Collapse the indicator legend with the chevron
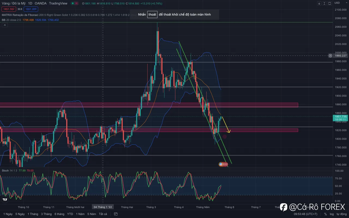Screen dimensions: 349x218 5,25
